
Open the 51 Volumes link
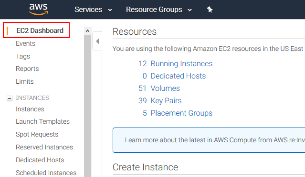pos(159,88)
